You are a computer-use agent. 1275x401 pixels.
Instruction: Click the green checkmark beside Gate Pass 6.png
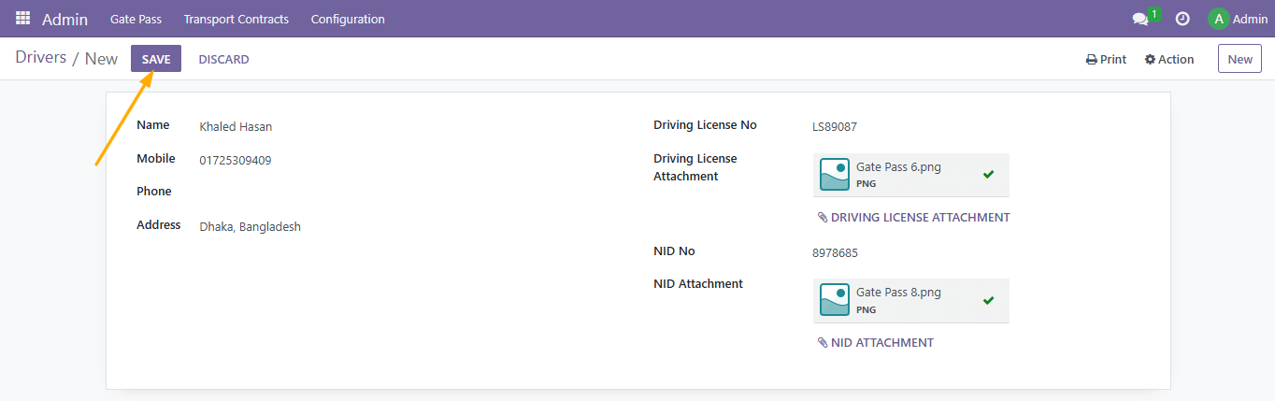[x=988, y=175]
